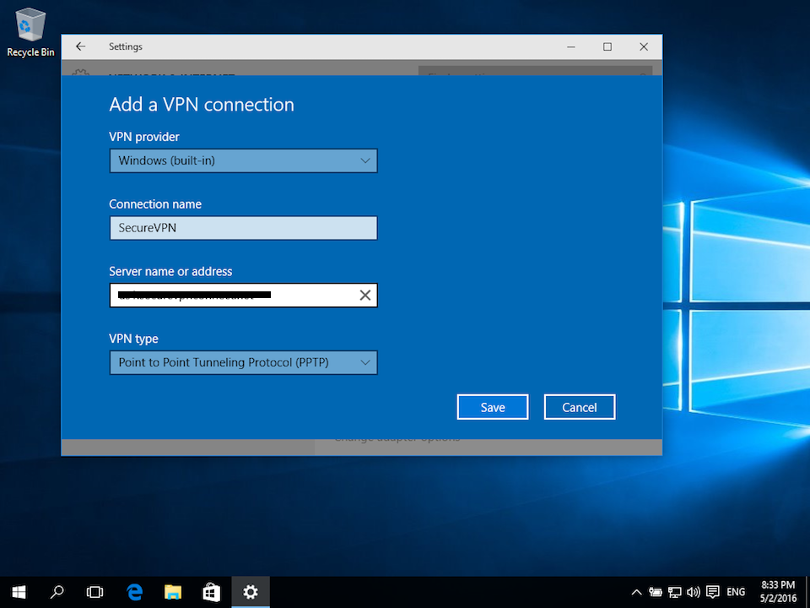Save the new VPN connection
Screen dimensions: 810x608
click(492, 406)
